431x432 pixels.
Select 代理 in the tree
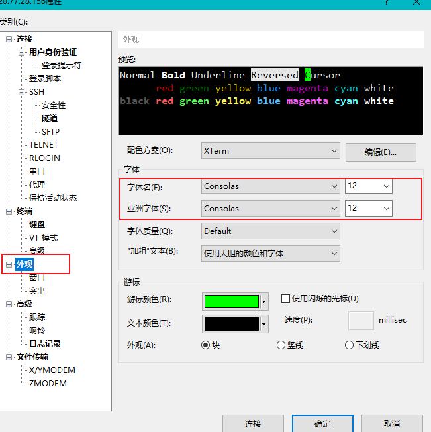pyautogui.click(x=37, y=185)
